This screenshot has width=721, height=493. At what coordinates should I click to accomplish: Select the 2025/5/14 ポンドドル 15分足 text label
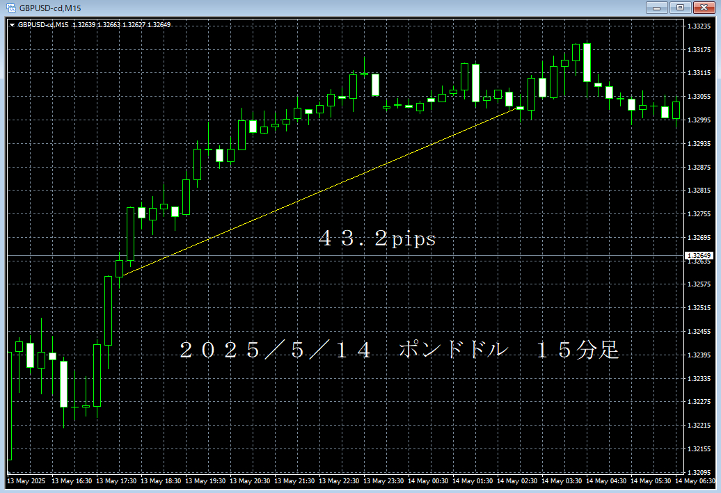pos(399,350)
